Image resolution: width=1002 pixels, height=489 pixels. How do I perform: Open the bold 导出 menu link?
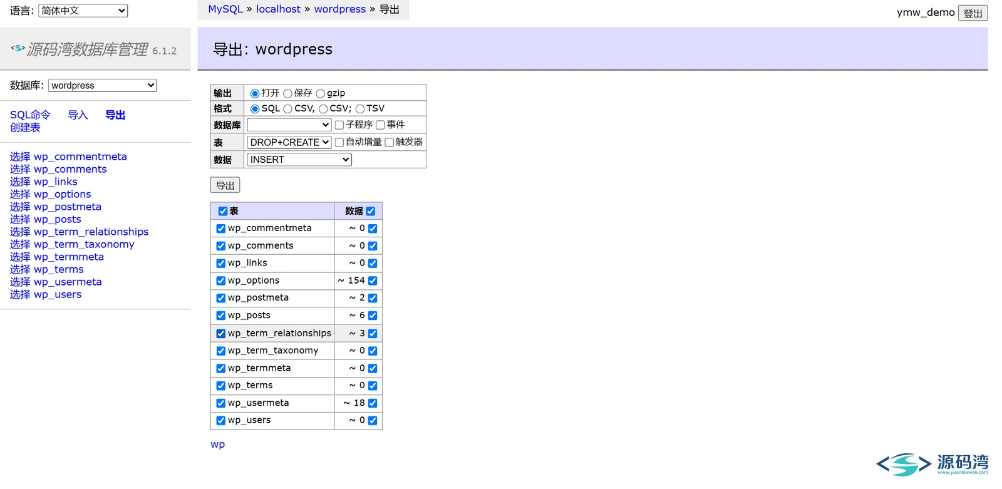(115, 115)
